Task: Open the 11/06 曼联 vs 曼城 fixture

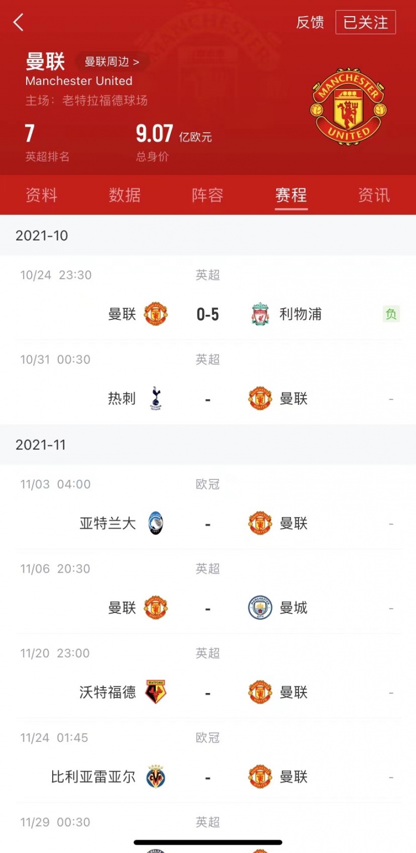Action: (207, 608)
